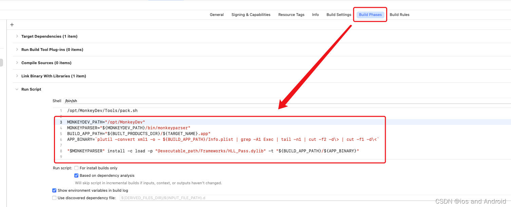Collapse the Run Script section
The image size is (511, 207).
pos(17,89)
